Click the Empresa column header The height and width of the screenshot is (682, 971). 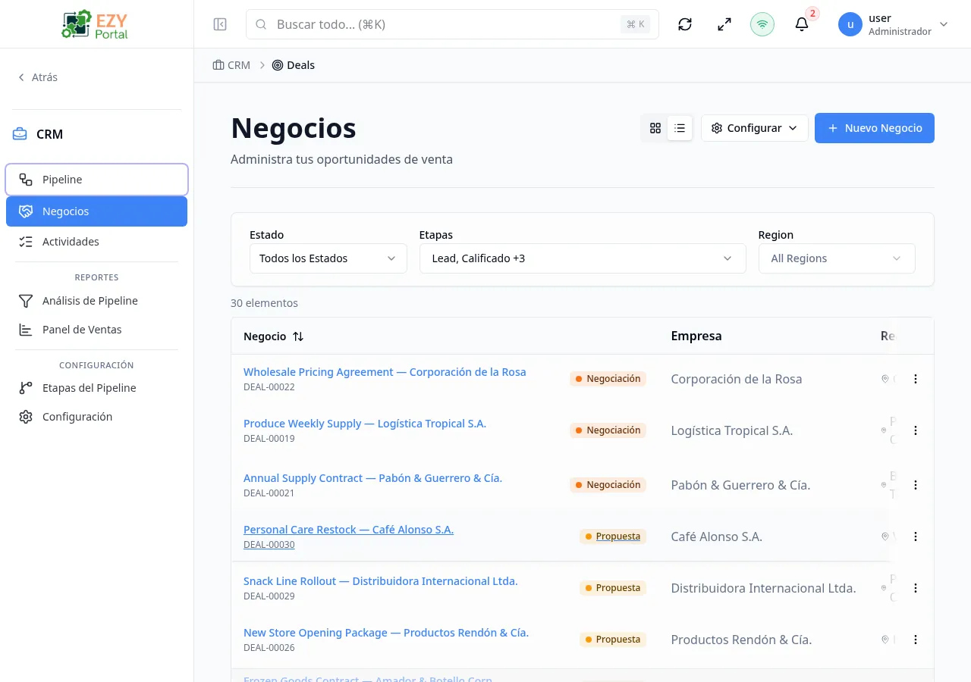(x=696, y=336)
